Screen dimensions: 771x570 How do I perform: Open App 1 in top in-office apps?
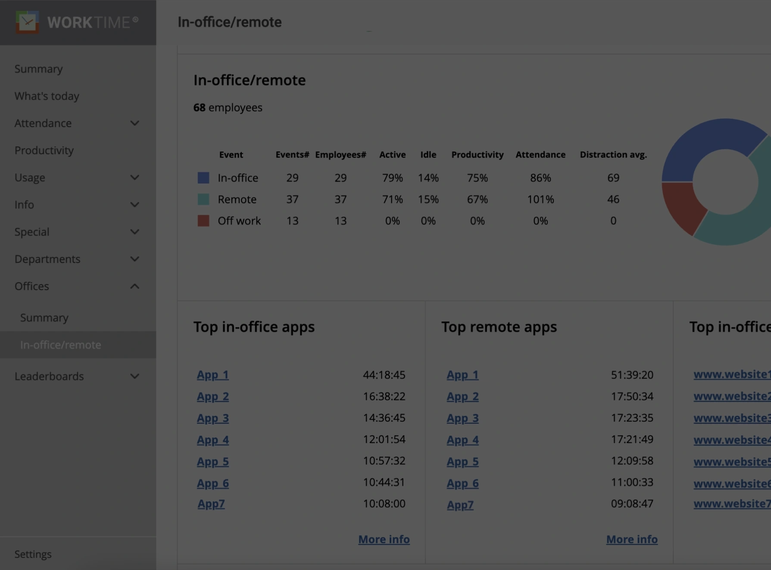point(213,375)
